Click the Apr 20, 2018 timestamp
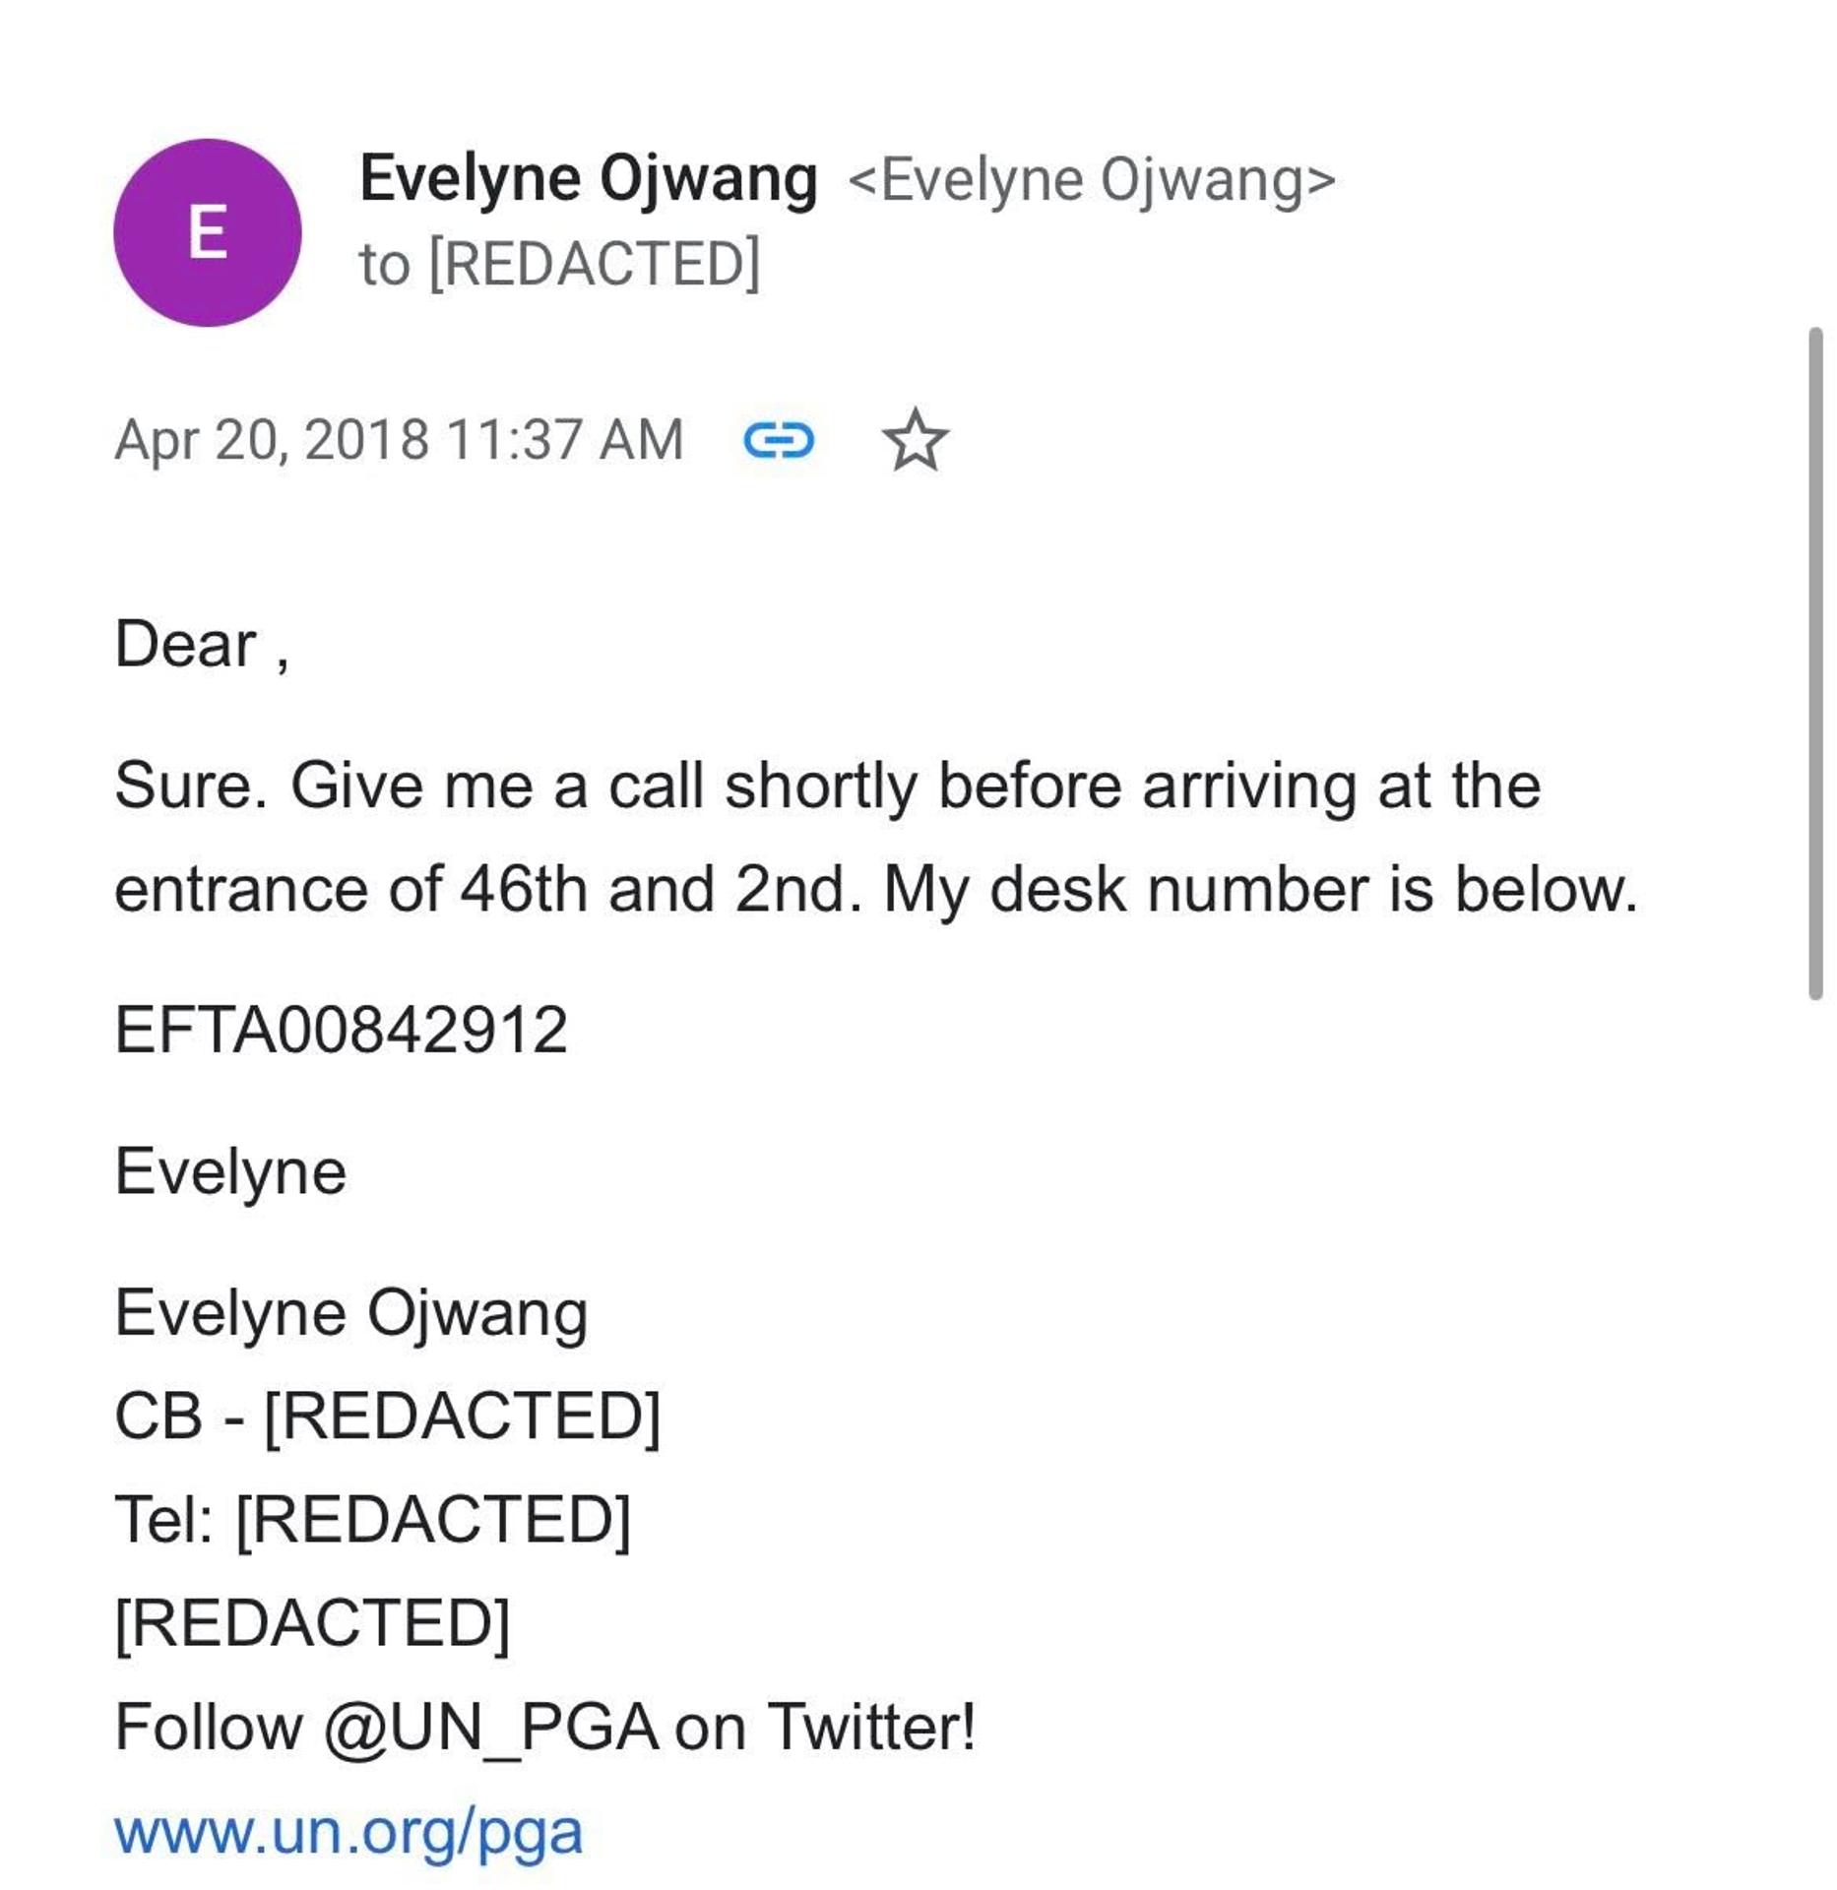Viewport: 1837px width, 1890px height. (x=399, y=440)
